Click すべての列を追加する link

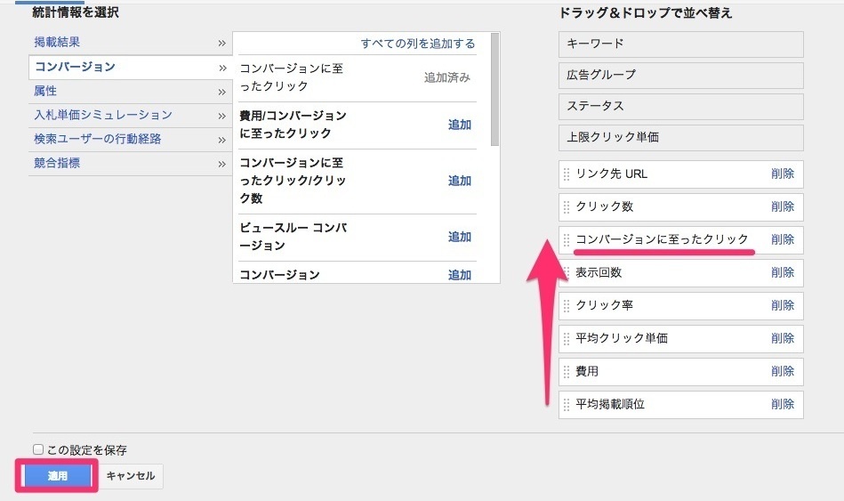click(418, 44)
